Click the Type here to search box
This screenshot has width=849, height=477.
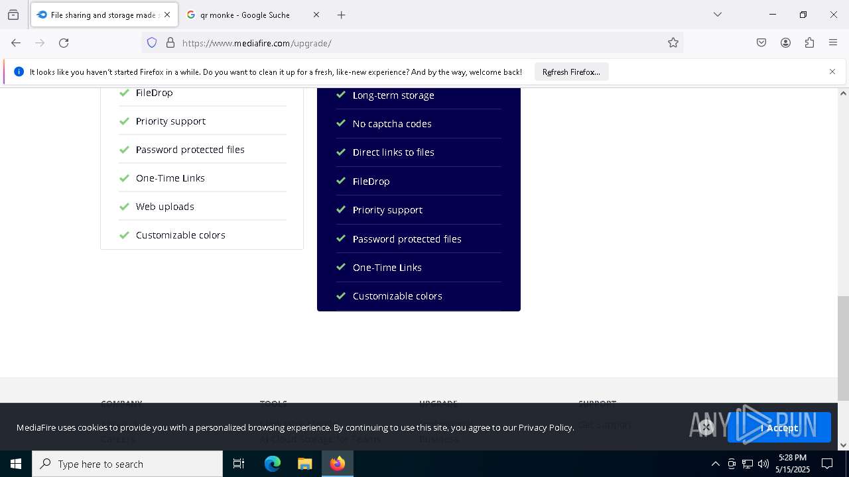coord(127,464)
